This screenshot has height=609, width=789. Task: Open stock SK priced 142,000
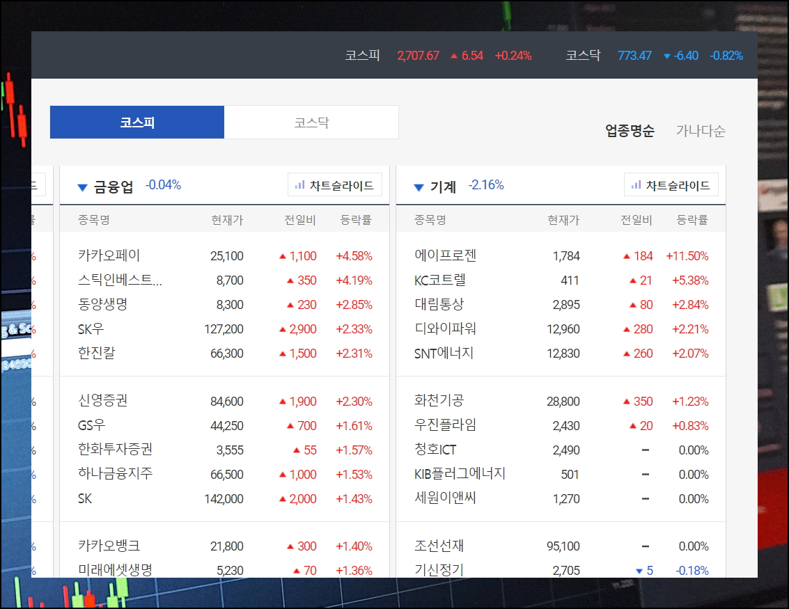85,498
